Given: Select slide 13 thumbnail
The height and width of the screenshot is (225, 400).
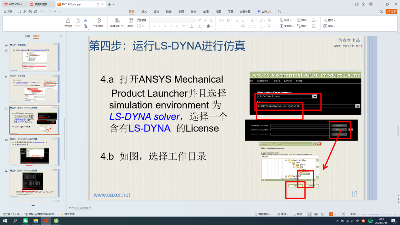Looking at the screenshot, I should [x=35, y=152].
